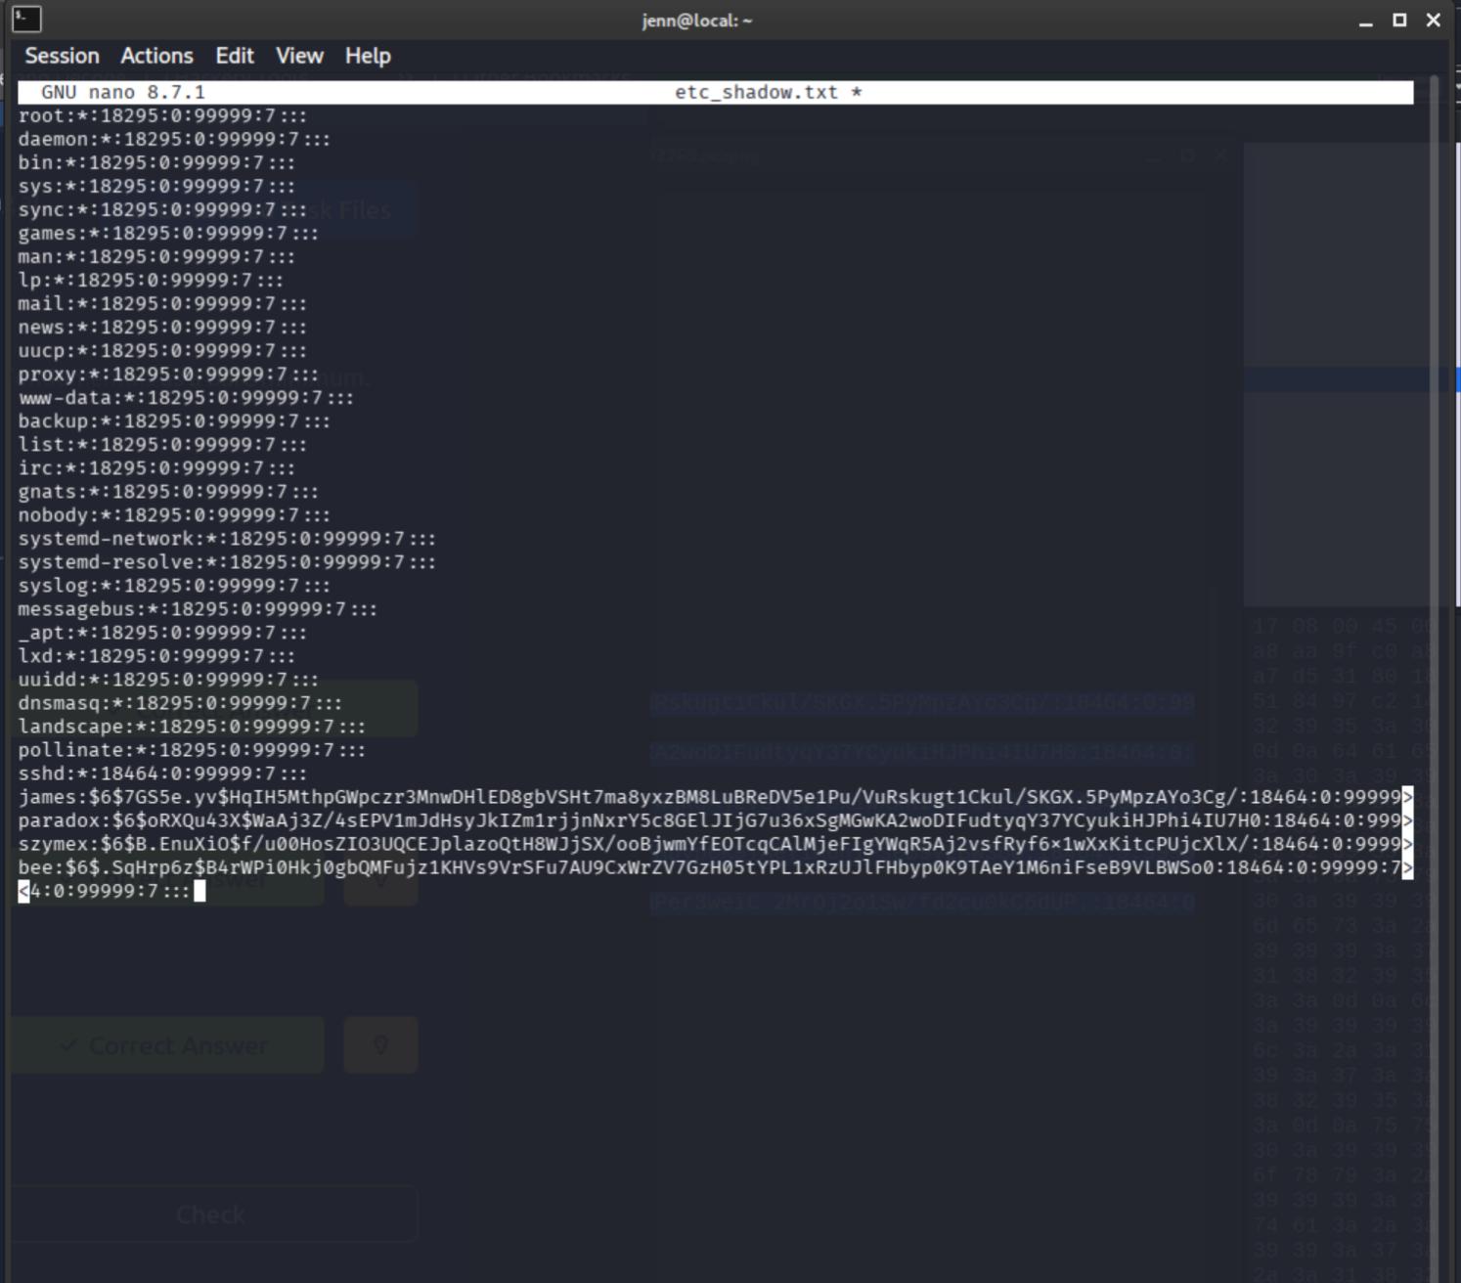Place cursor on the sync:* line

162,209
